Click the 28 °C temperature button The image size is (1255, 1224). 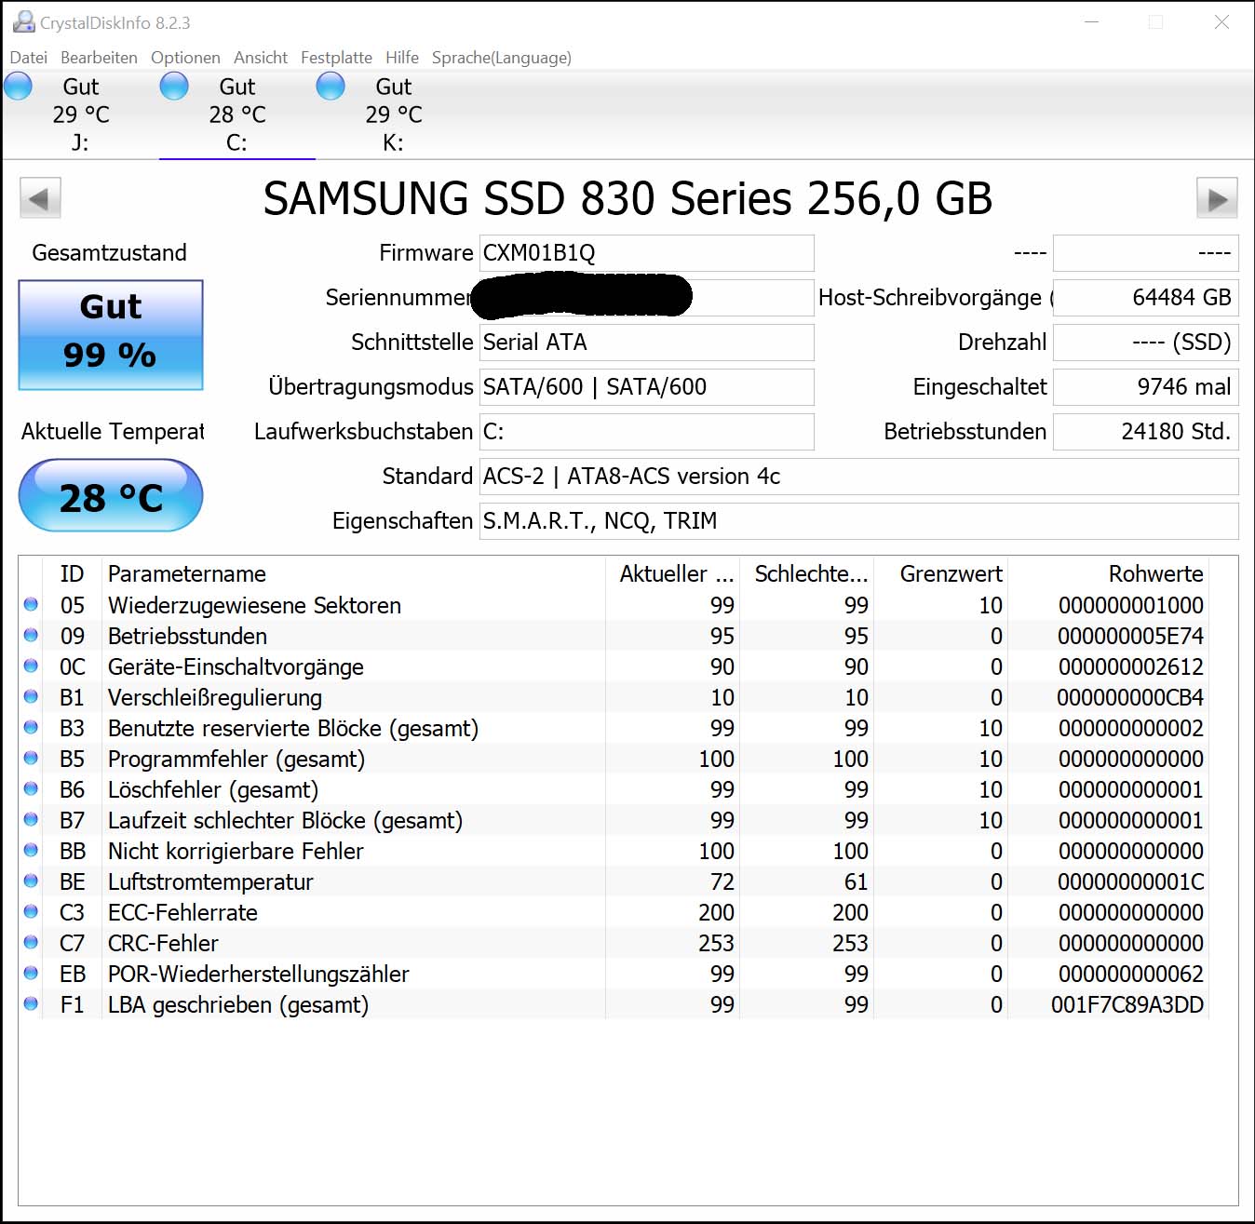(111, 495)
